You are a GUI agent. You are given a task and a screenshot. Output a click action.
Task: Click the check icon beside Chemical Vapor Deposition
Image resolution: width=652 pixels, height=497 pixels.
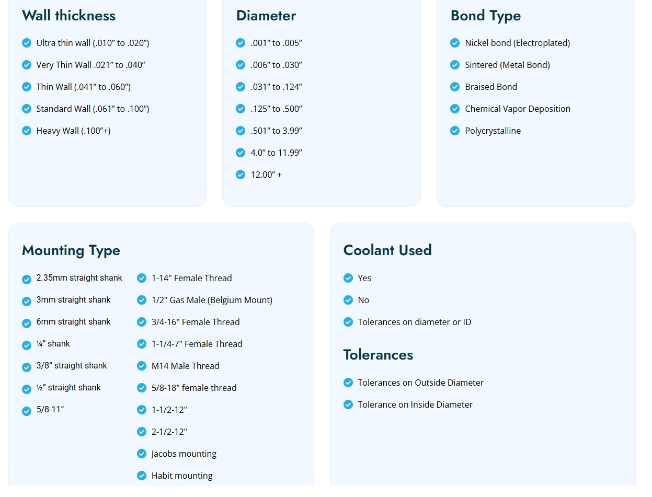click(x=455, y=109)
